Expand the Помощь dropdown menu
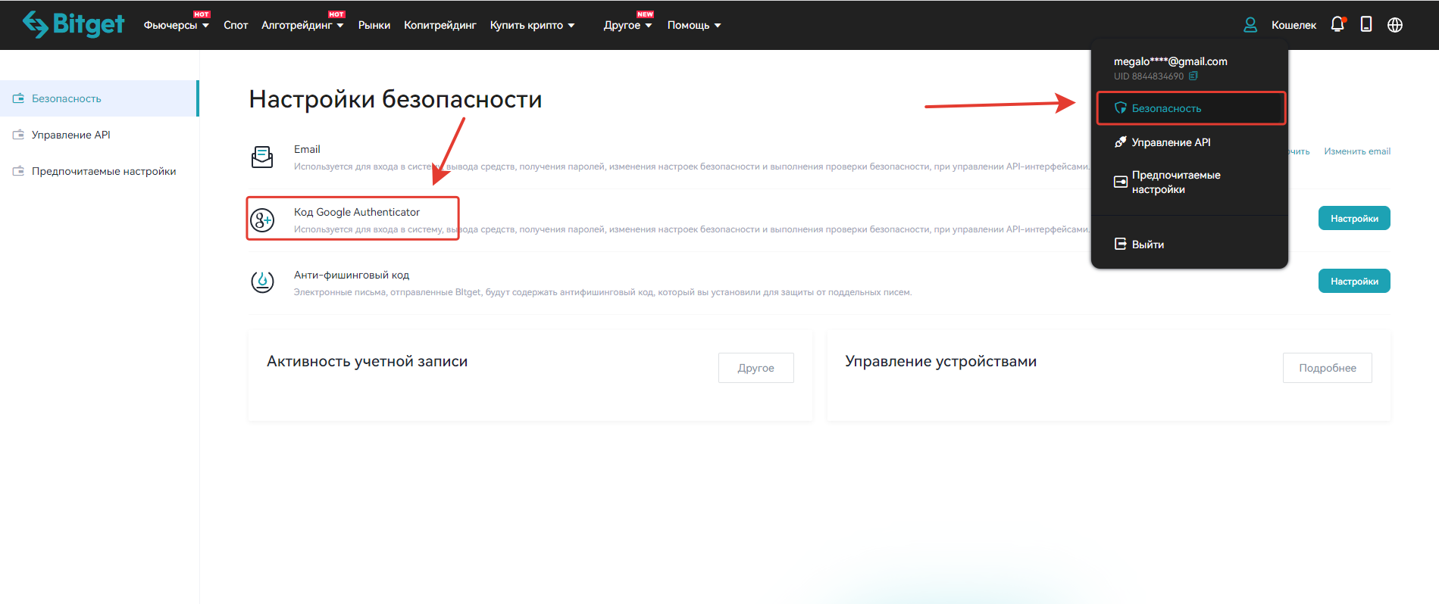This screenshot has width=1439, height=604. [x=694, y=25]
